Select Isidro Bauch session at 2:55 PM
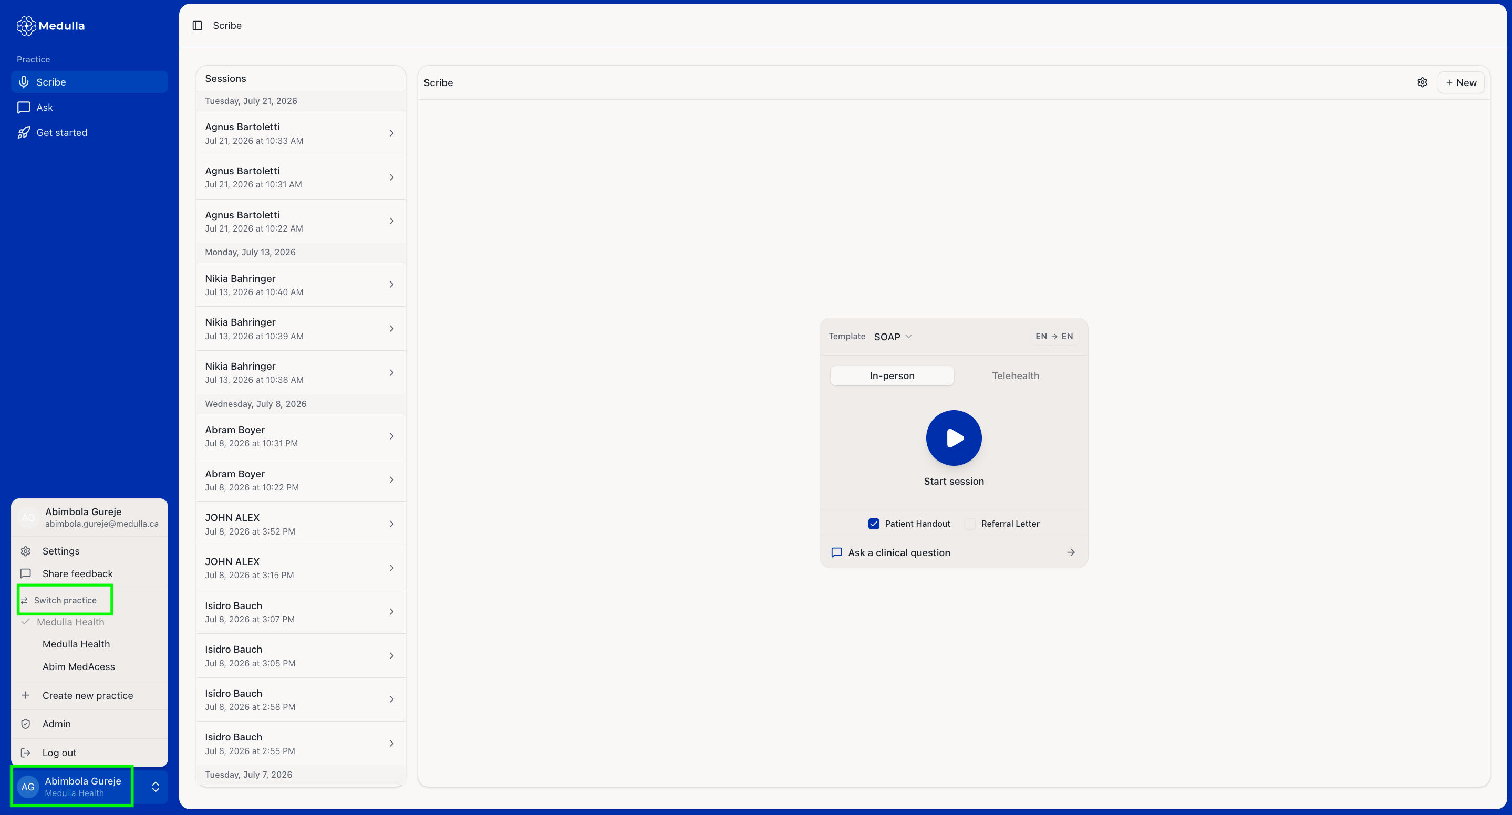1512x815 pixels. click(x=301, y=744)
